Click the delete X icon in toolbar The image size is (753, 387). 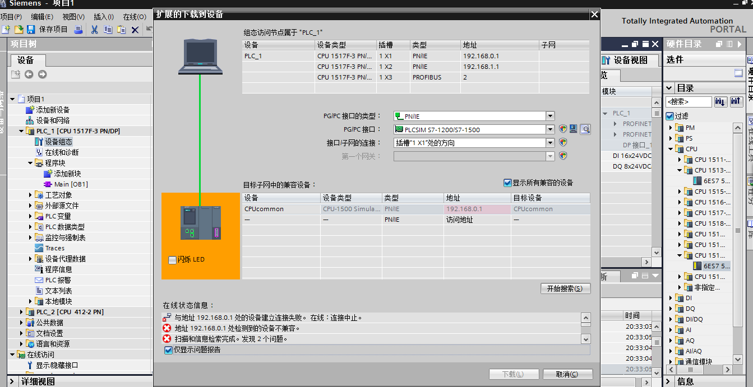tap(135, 29)
